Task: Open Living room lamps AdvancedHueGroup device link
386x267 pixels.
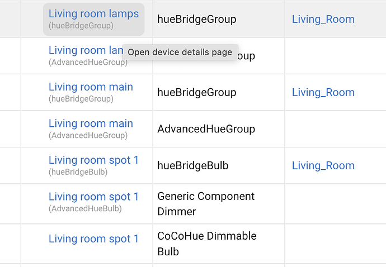Action: tap(86, 50)
